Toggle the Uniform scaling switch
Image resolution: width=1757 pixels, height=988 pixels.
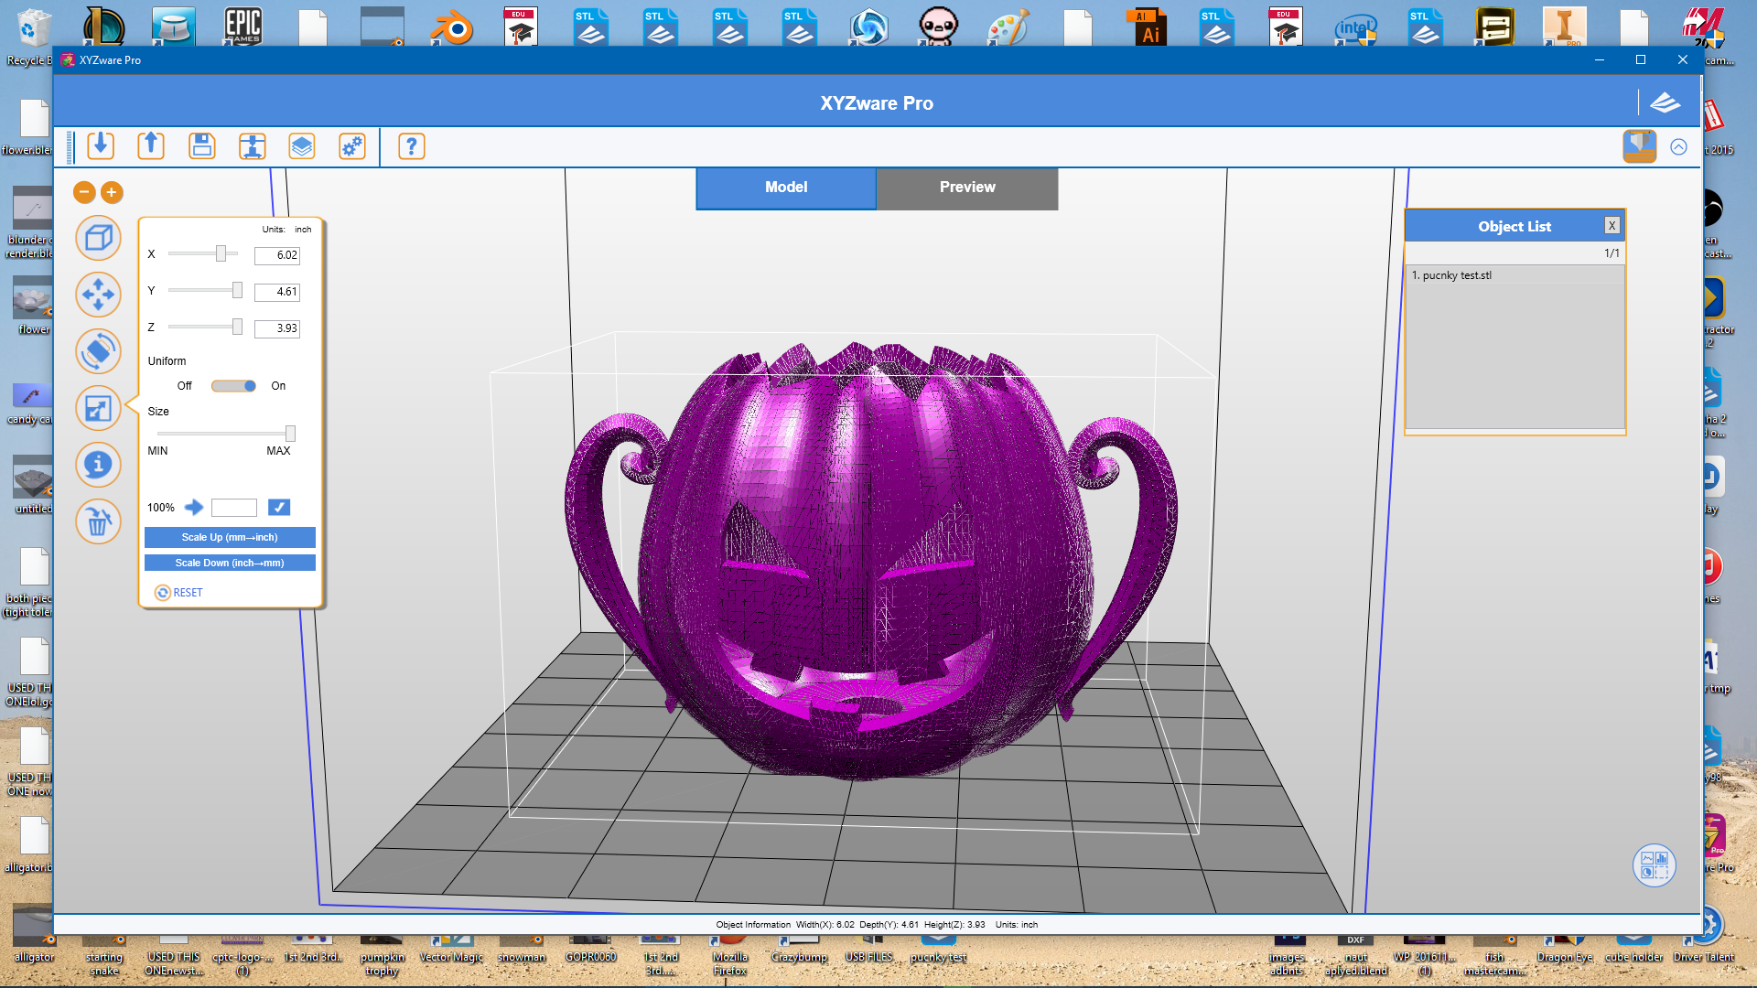click(x=234, y=386)
